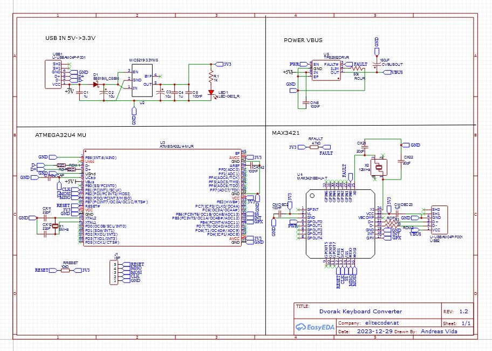Select the U3 ATMEGA32U4-MUR chip body

[x=162, y=198]
